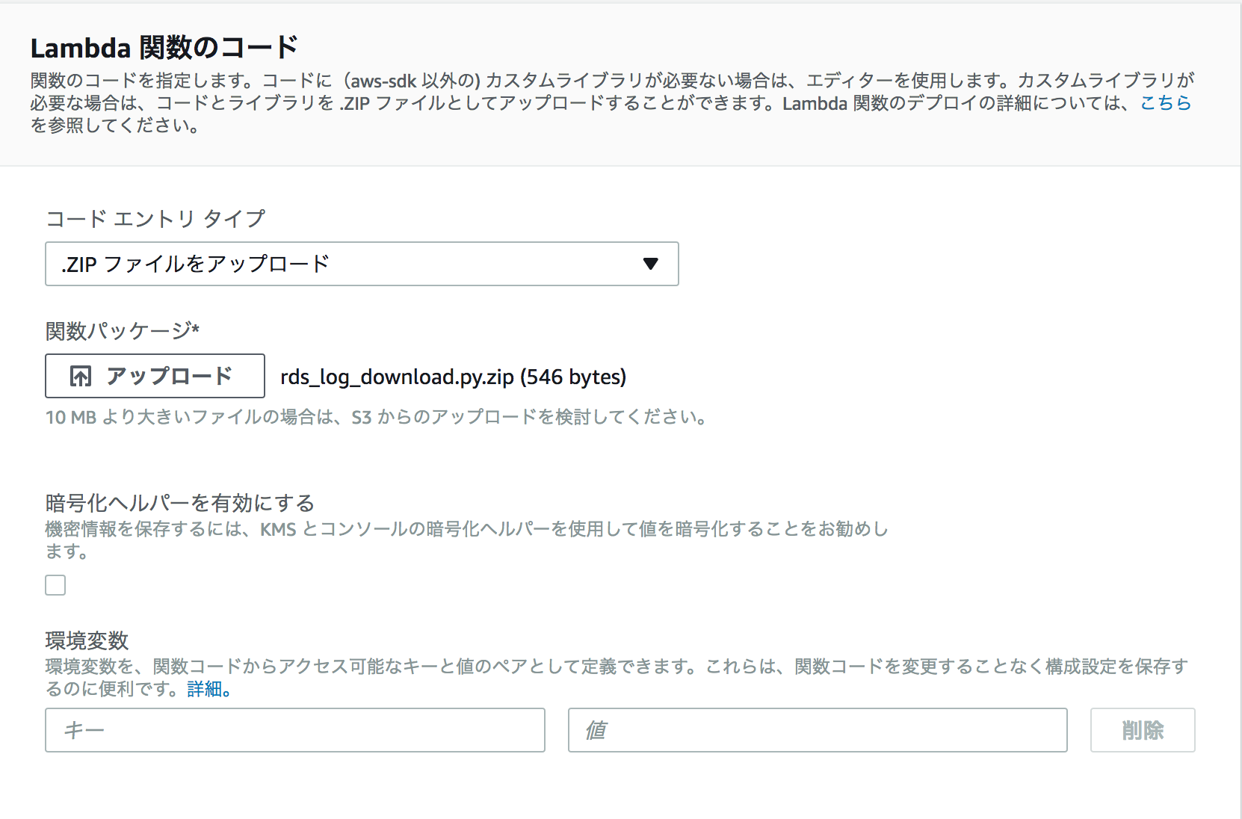Click the dropdown arrow beside .ZIP ファイルをアップロード

[x=650, y=264]
